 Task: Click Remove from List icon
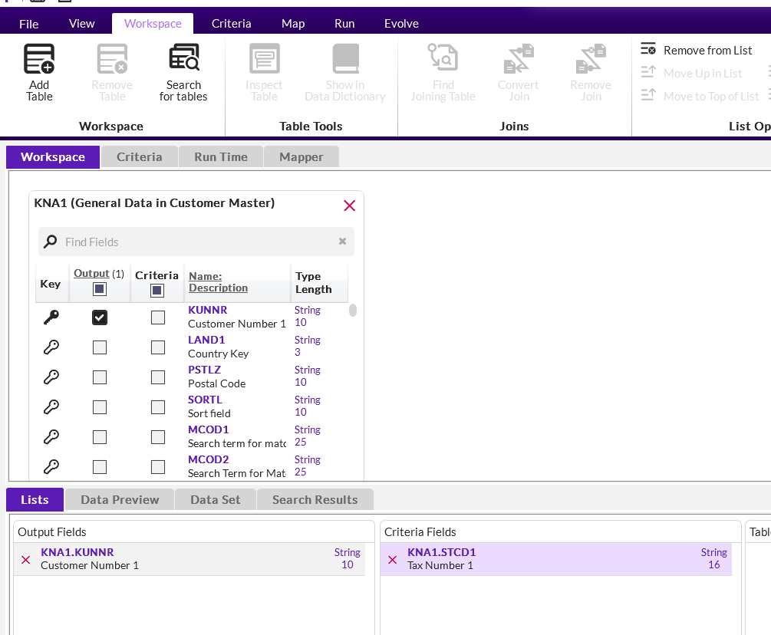pos(648,50)
